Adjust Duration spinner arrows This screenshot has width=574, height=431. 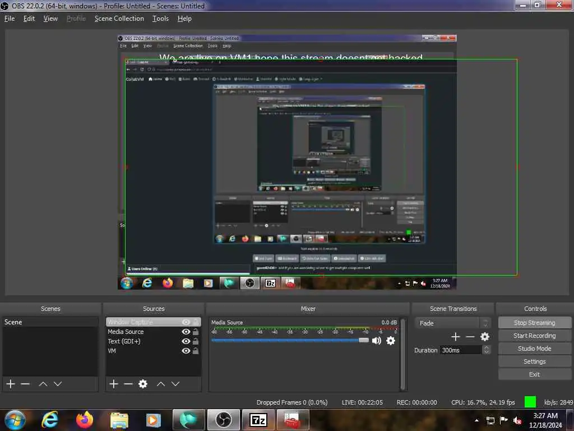(x=486, y=350)
